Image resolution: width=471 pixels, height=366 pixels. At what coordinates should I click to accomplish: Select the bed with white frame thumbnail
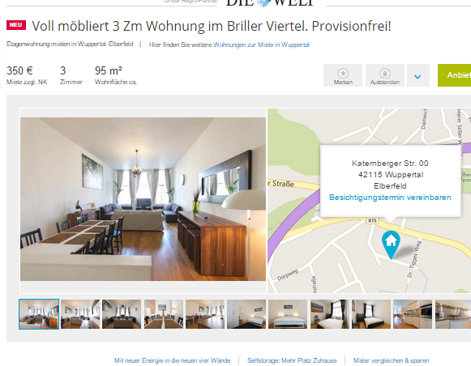(x=288, y=314)
